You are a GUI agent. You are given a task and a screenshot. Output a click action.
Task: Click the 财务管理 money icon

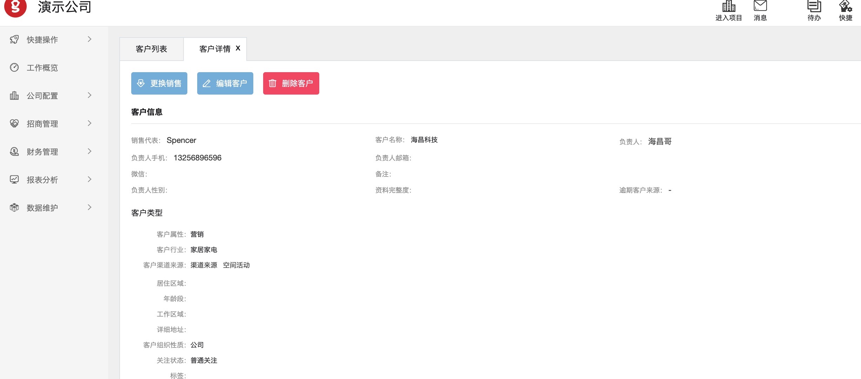click(x=14, y=152)
